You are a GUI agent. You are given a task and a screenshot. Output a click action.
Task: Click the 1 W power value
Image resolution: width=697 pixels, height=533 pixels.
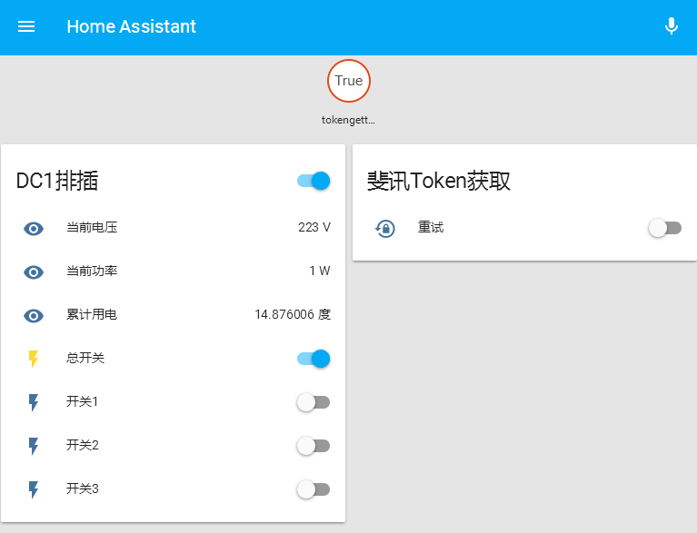click(x=320, y=271)
